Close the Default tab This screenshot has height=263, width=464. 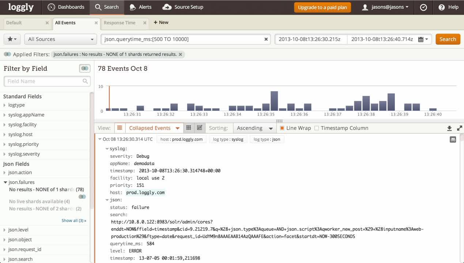click(47, 23)
